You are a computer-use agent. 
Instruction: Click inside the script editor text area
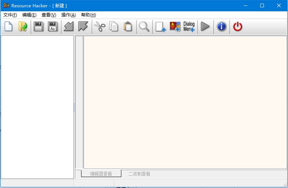click(185, 102)
